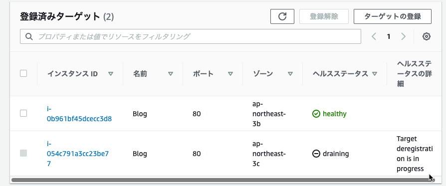Click the green healthy status icon
446x186 pixels.
[x=316, y=114]
